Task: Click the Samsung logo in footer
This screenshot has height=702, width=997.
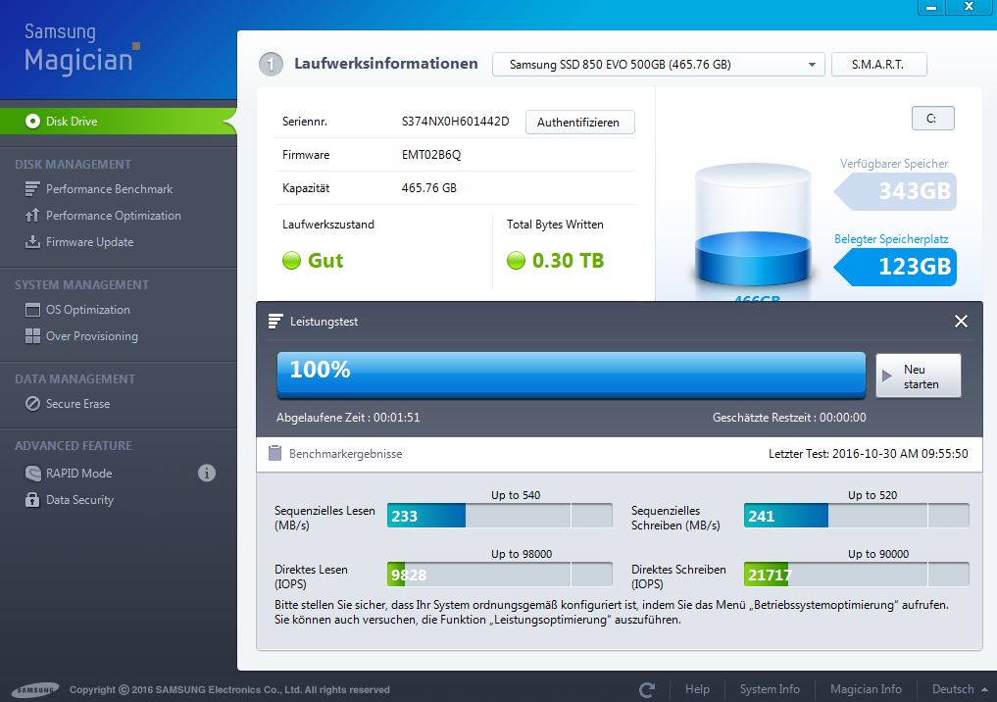Action: tap(35, 690)
